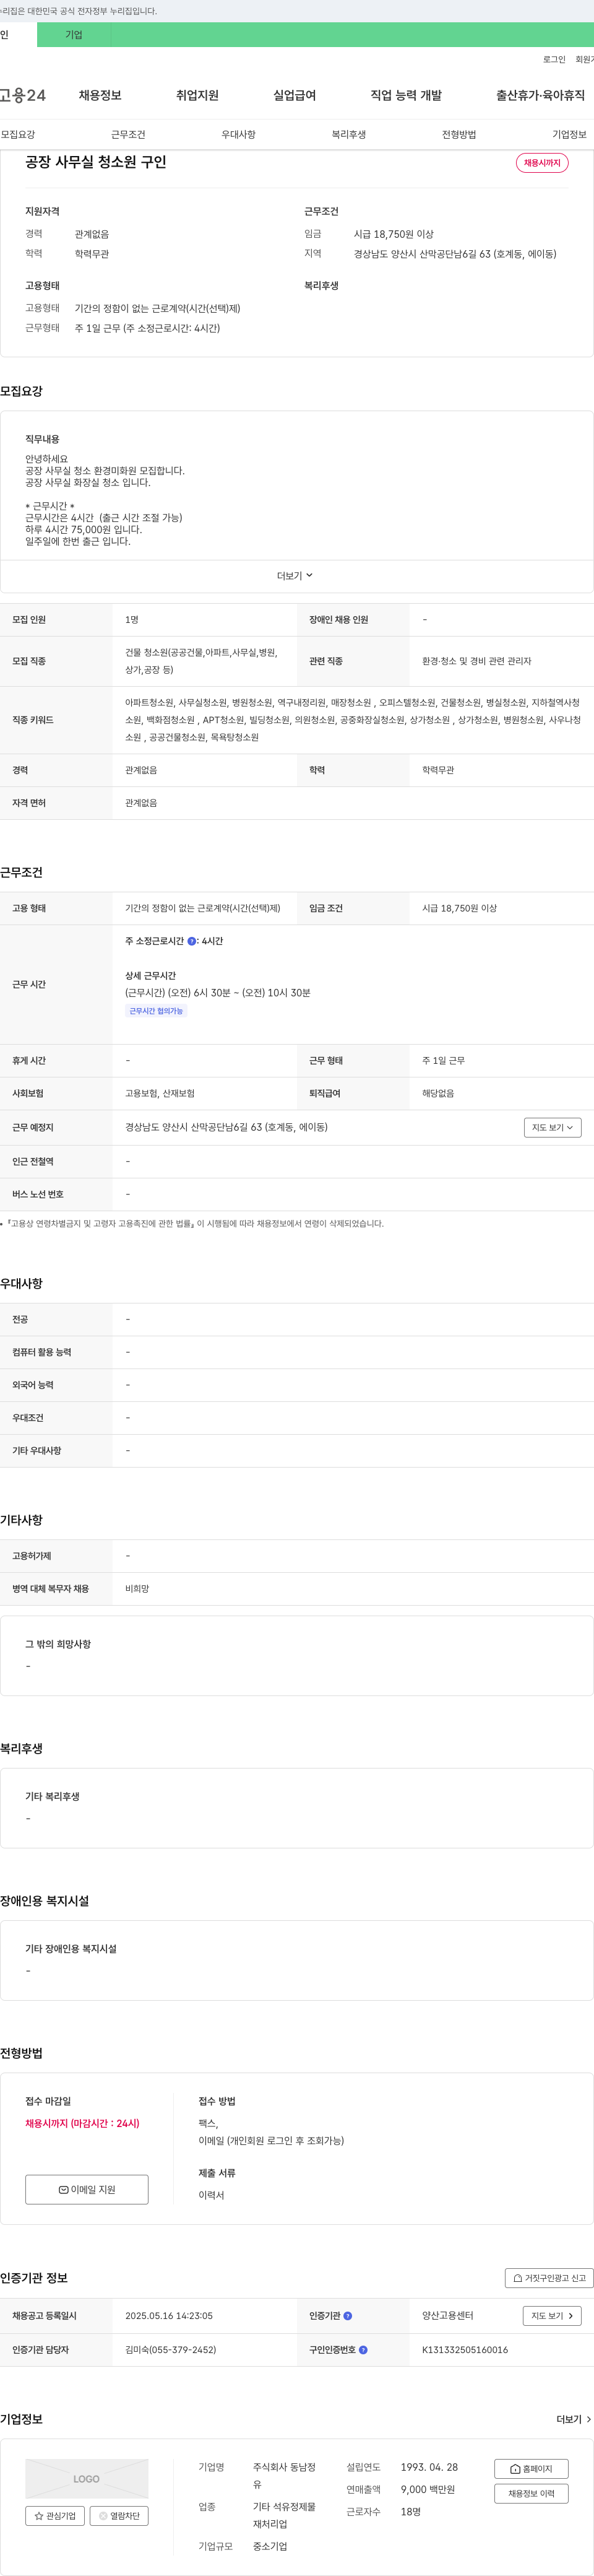Click deadline text 채용시까지 (마감시간 : 24시)
This screenshot has height=2576, width=594.
click(83, 2124)
